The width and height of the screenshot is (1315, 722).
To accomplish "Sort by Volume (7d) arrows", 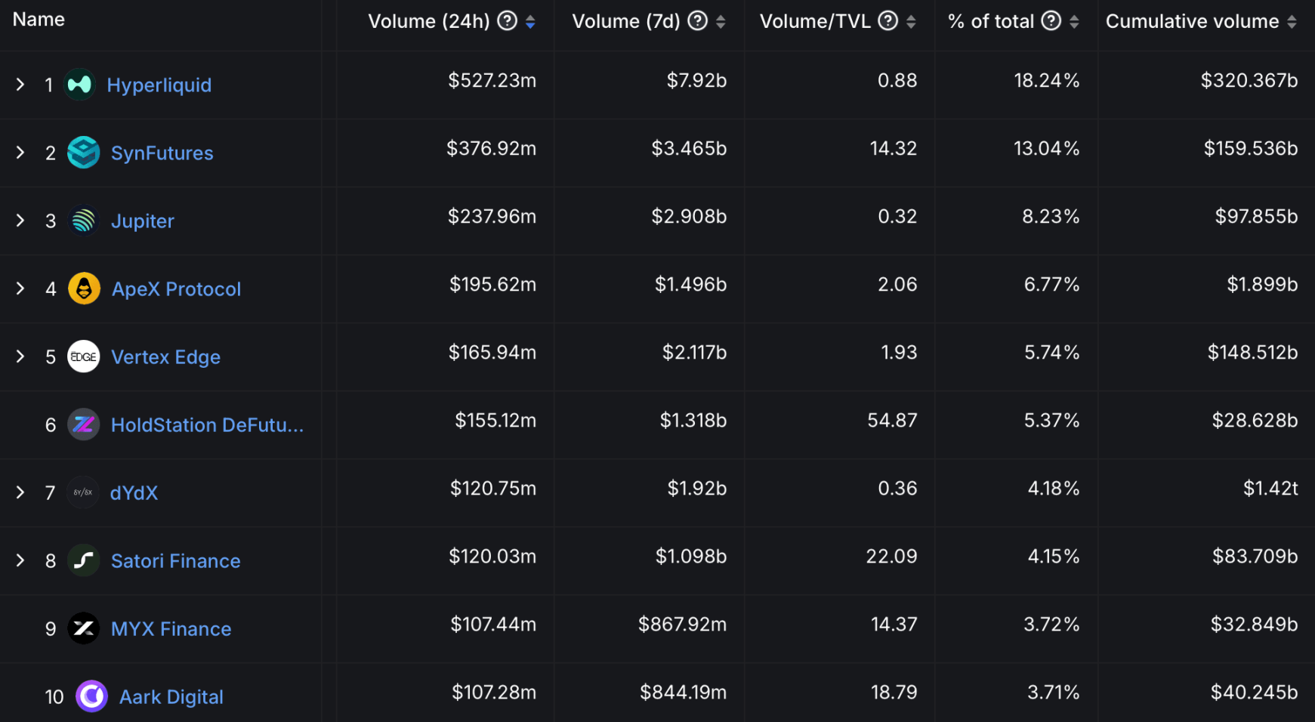I will point(721,22).
